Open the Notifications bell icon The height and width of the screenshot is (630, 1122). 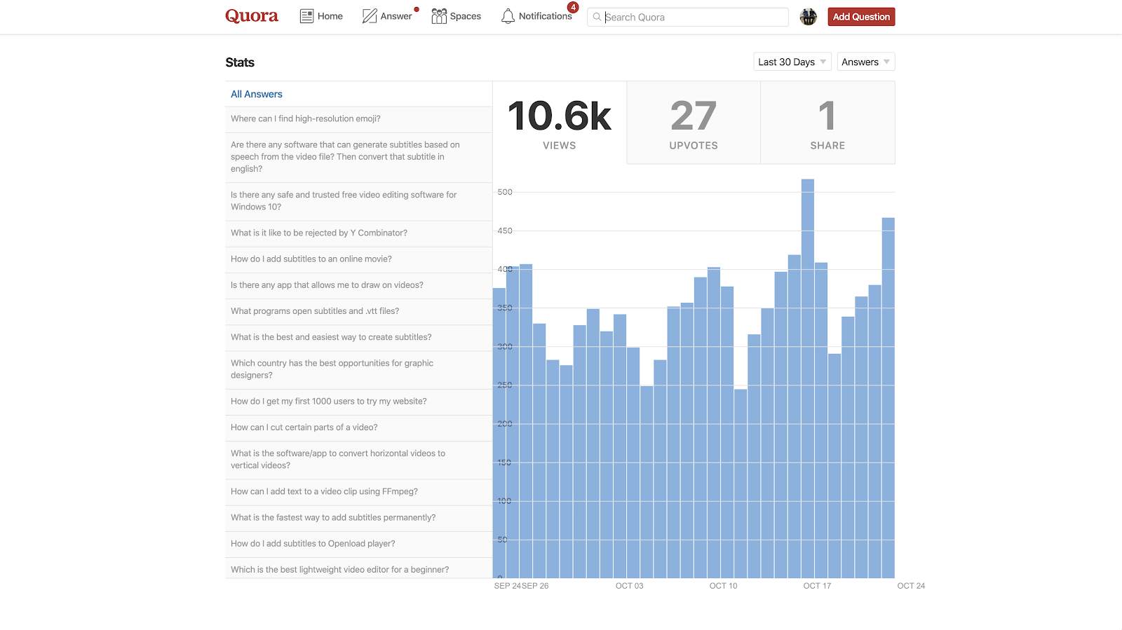(x=508, y=16)
